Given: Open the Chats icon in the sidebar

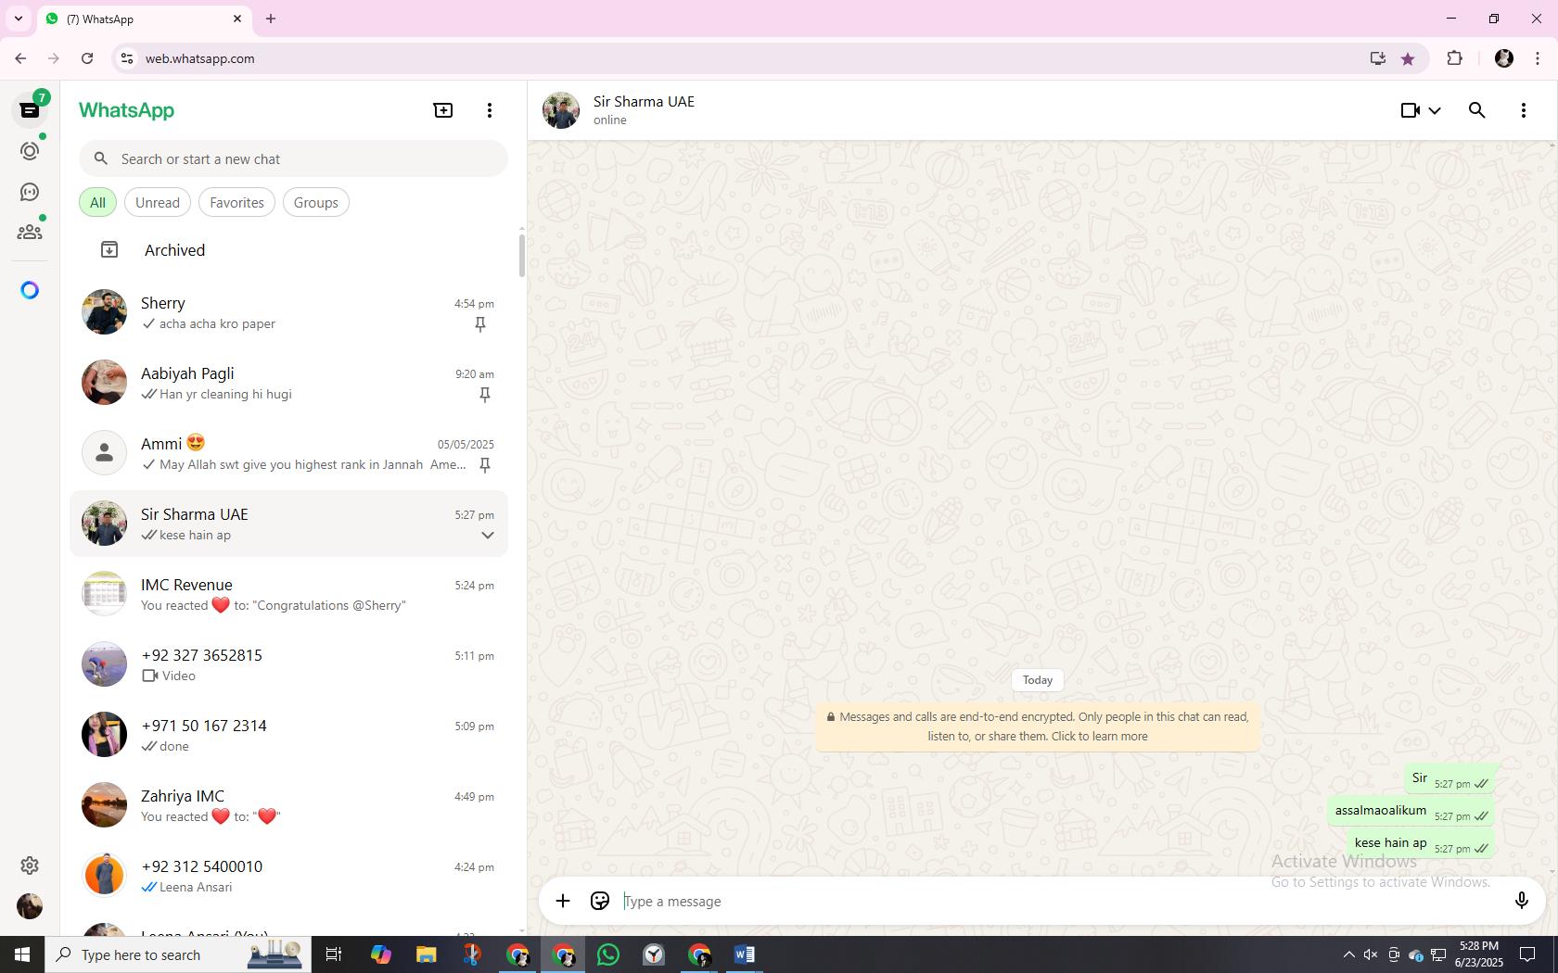Looking at the screenshot, I should click(30, 110).
